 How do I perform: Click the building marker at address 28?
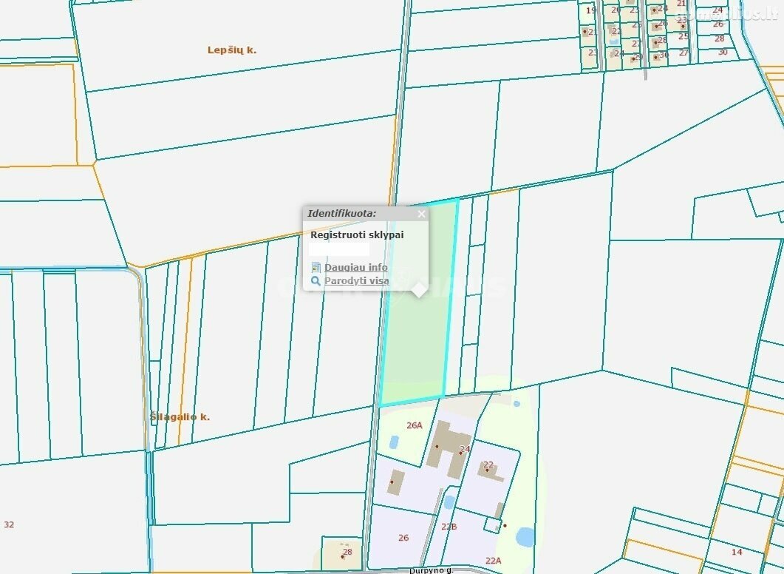[x=344, y=555]
